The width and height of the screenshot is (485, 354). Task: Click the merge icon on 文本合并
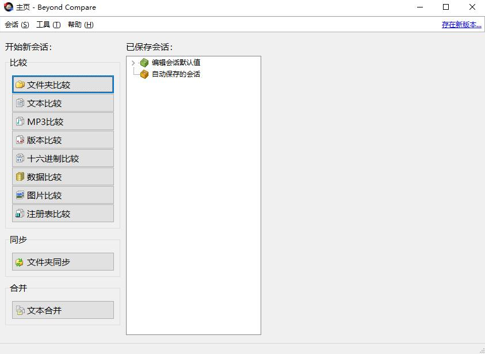20,310
